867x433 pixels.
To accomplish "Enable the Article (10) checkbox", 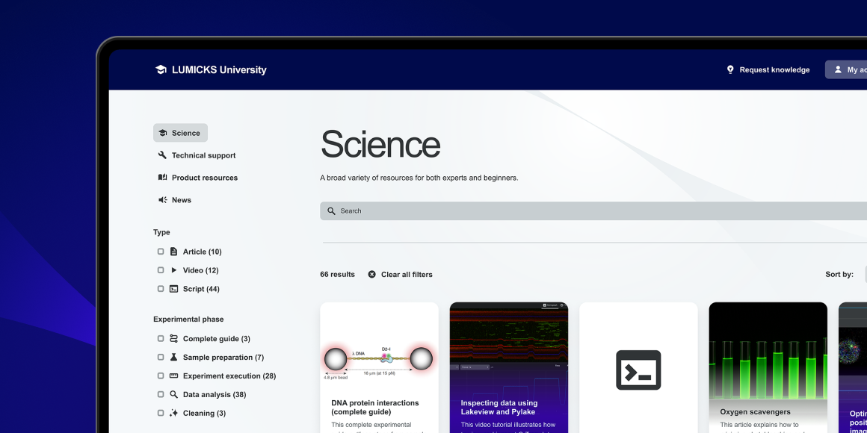I will tap(161, 252).
